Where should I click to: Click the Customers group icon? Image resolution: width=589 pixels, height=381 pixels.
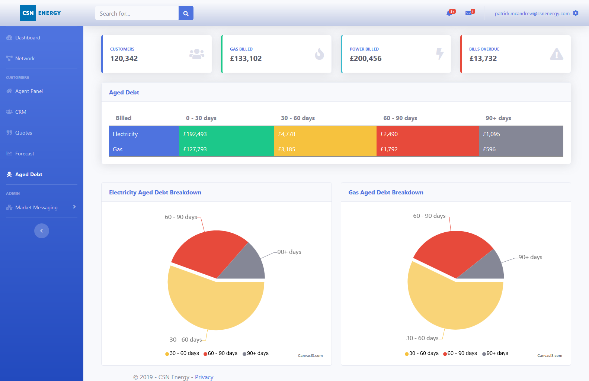coord(196,54)
